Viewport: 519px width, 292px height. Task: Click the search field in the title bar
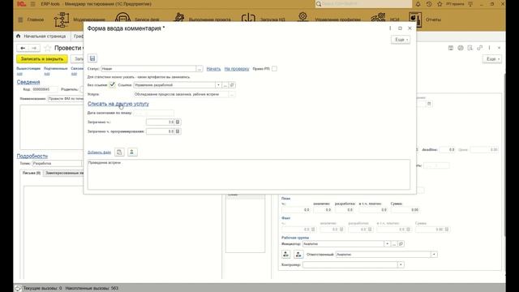363,4
